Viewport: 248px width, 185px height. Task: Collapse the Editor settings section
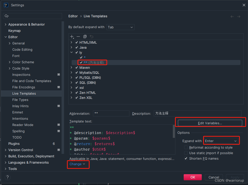click(x=6, y=37)
